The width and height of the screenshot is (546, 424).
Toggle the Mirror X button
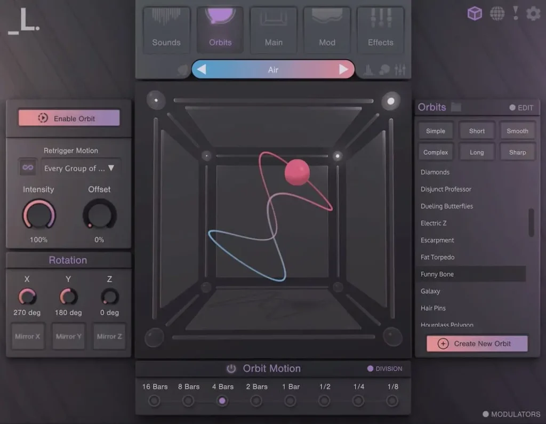click(27, 337)
